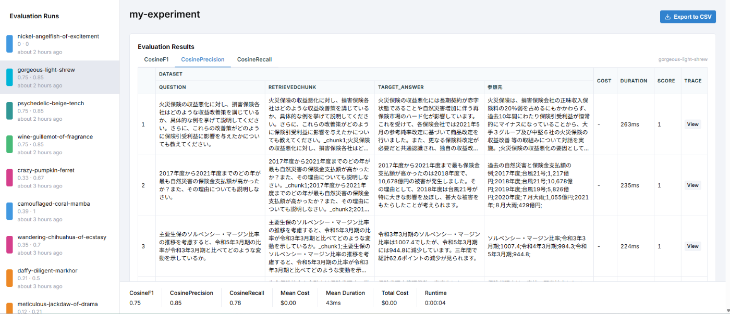Switch to the CosineF1 tab
The width and height of the screenshot is (730, 314).
[x=156, y=59]
